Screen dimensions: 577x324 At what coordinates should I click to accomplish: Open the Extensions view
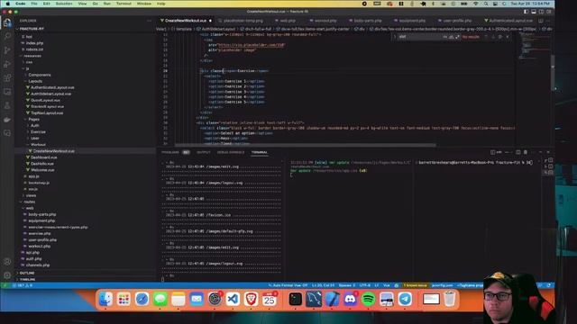coord(7,78)
